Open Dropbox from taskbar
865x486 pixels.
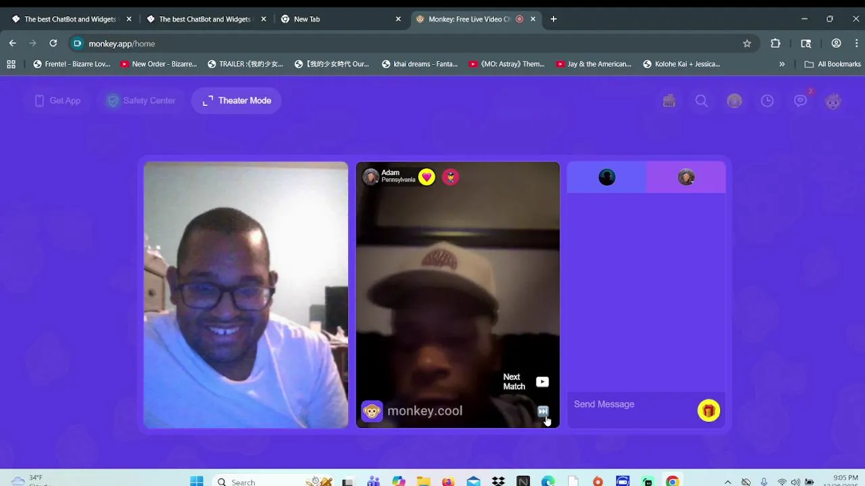click(x=498, y=481)
